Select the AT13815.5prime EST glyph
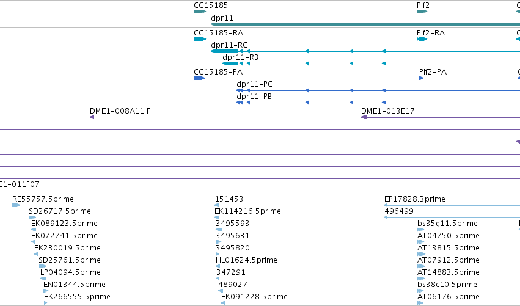This screenshot has width=520, height=306. [x=421, y=254]
